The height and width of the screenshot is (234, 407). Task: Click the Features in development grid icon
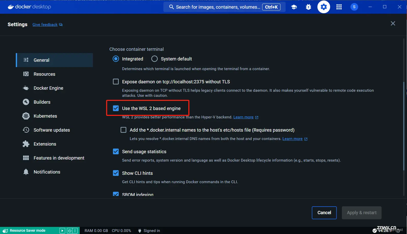26,158
